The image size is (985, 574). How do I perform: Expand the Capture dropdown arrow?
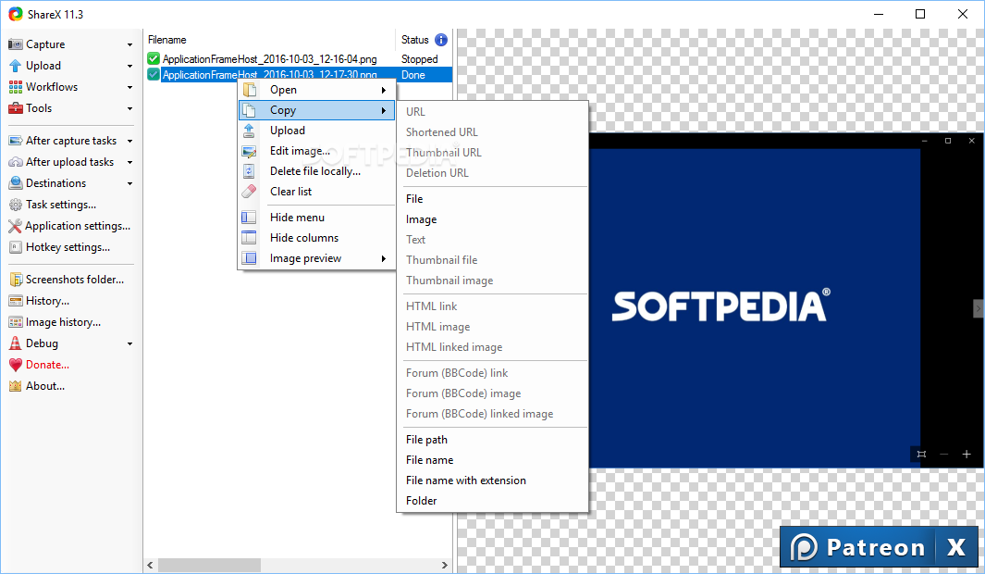pos(130,44)
